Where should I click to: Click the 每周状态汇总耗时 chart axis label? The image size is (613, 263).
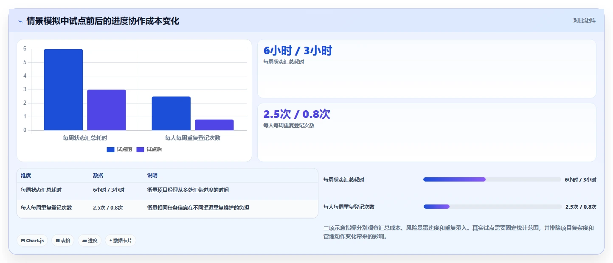(85, 138)
